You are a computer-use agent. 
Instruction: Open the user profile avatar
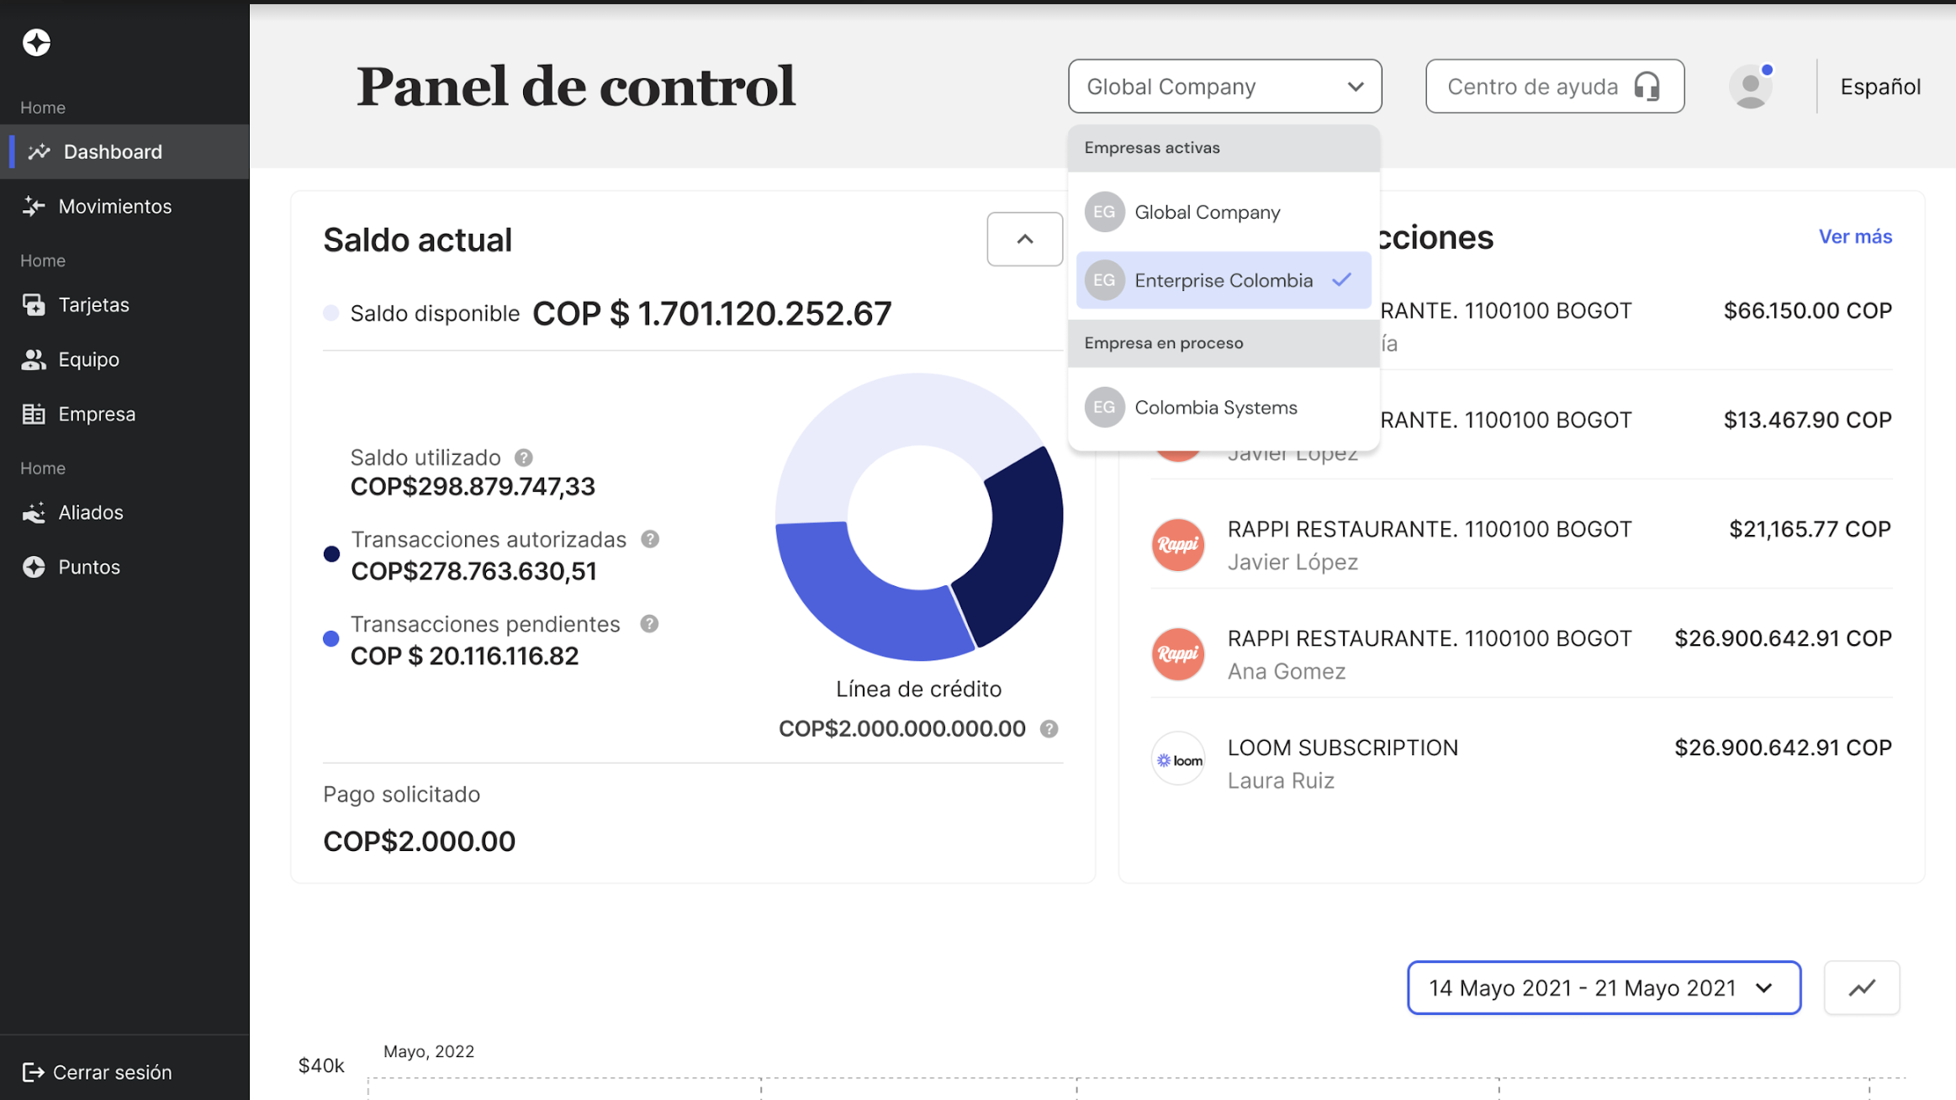pos(1751,86)
